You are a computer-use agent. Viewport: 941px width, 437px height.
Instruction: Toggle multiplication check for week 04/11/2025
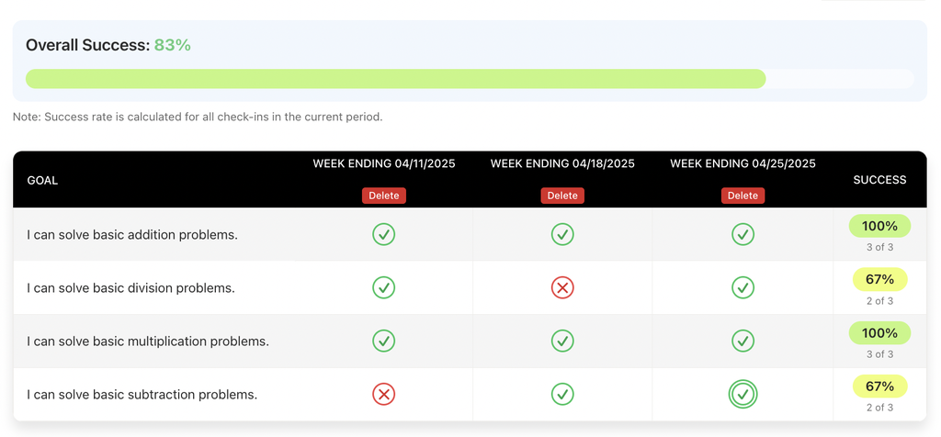383,342
